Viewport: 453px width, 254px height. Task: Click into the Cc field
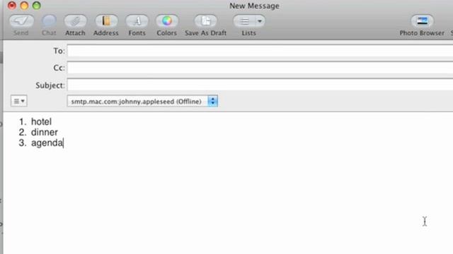pyautogui.click(x=260, y=68)
